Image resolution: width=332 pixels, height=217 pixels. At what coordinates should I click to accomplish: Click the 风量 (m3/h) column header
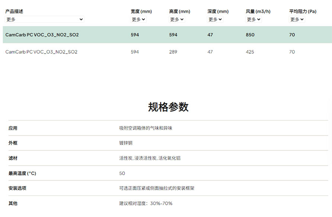[x=258, y=12]
